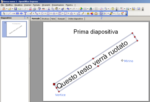Viewport: 150px width, 102px height.
Task: Switch to the Struttura tab
Action: (45, 18)
